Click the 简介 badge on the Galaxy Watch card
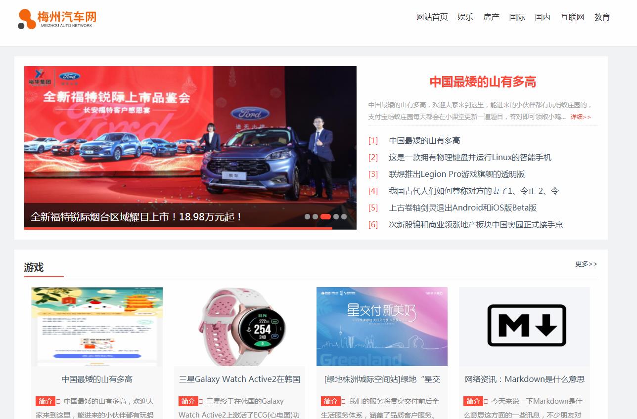 [x=188, y=401]
